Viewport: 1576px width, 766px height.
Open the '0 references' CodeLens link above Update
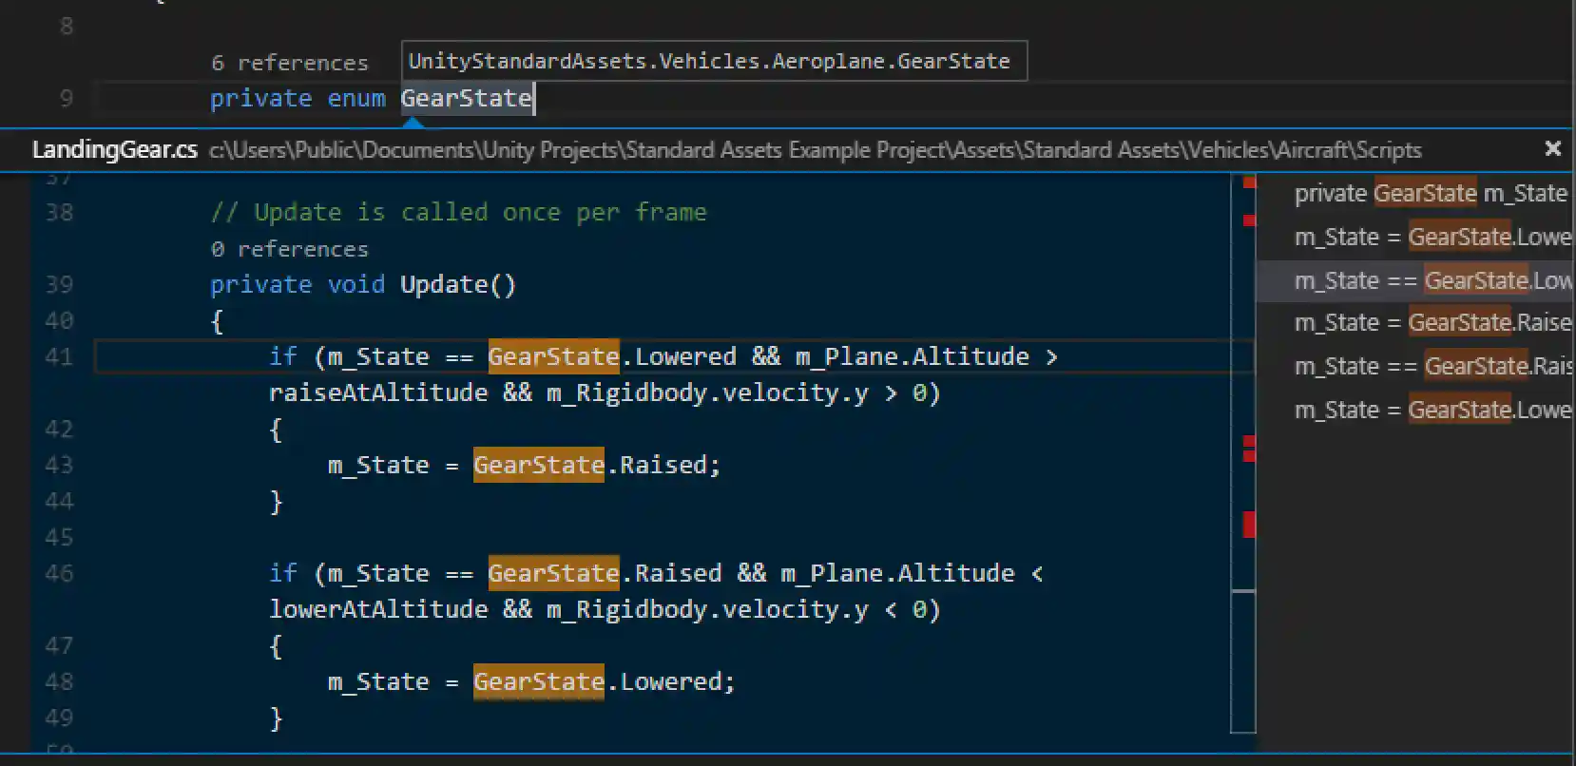[x=288, y=248]
